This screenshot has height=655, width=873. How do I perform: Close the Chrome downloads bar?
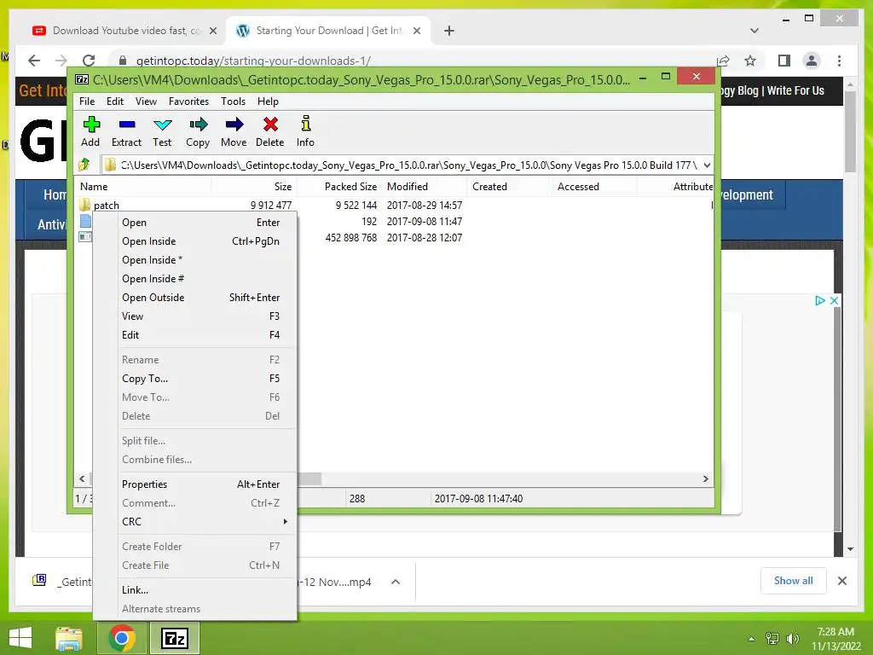(x=841, y=581)
